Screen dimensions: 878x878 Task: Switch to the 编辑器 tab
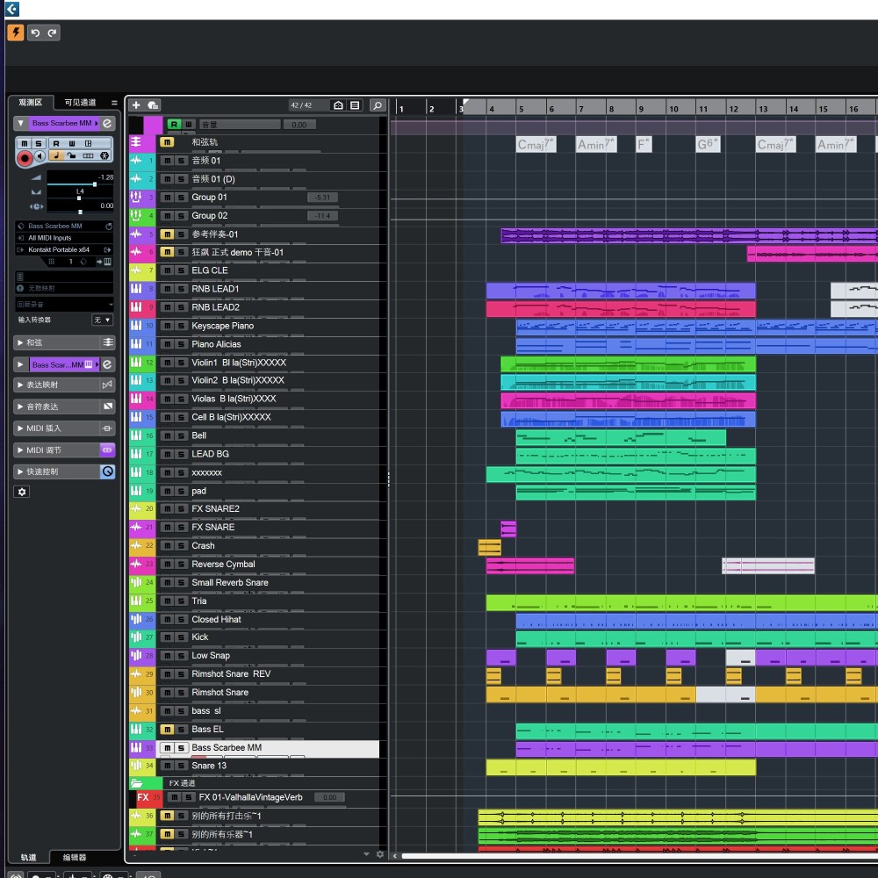pos(74,857)
